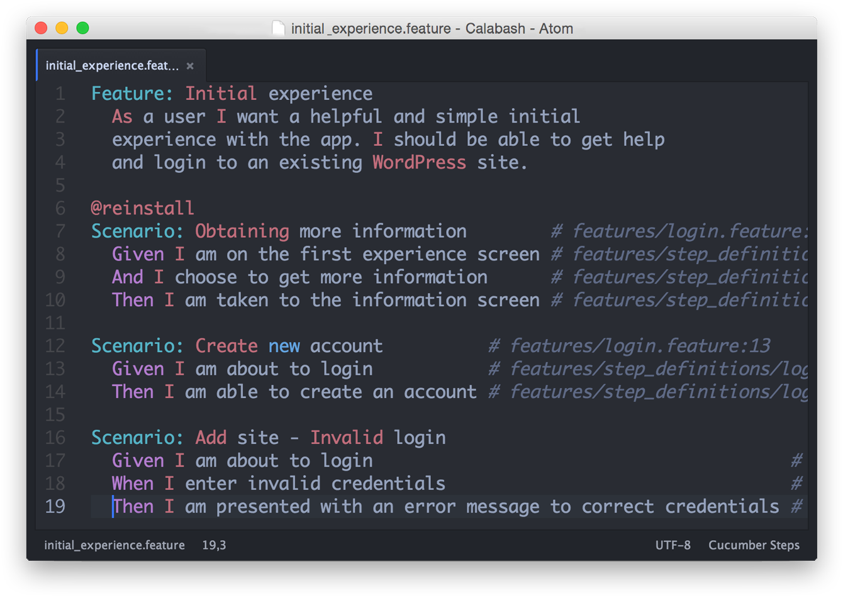Close the initial_experience.feature tab

190,66
